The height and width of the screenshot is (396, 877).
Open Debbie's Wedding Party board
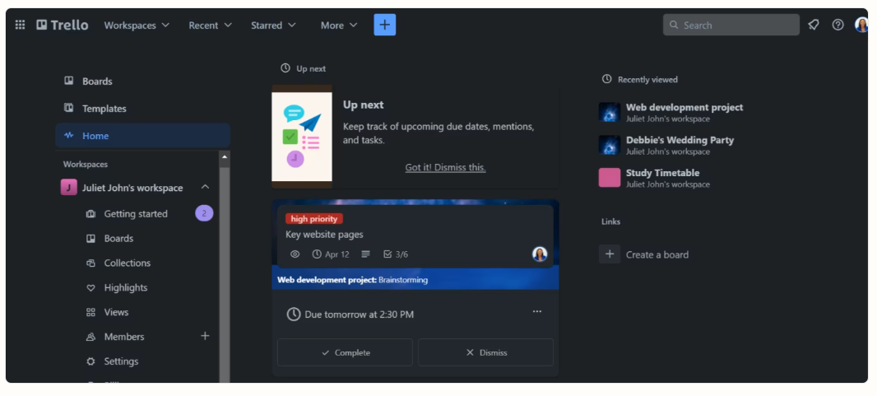(680, 140)
